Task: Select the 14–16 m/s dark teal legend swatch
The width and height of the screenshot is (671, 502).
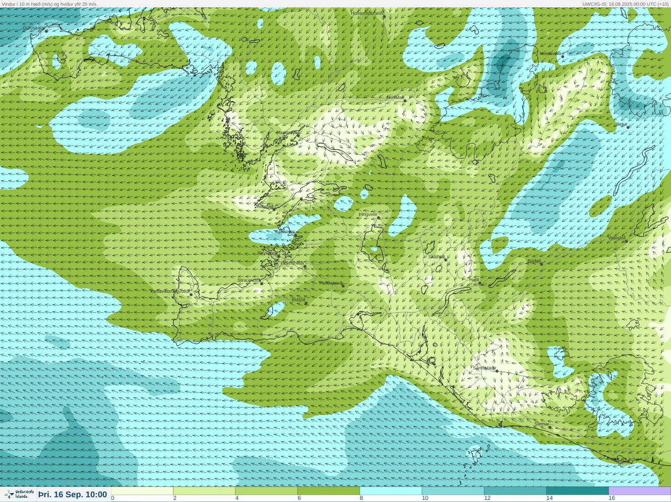Action: [x=577, y=490]
